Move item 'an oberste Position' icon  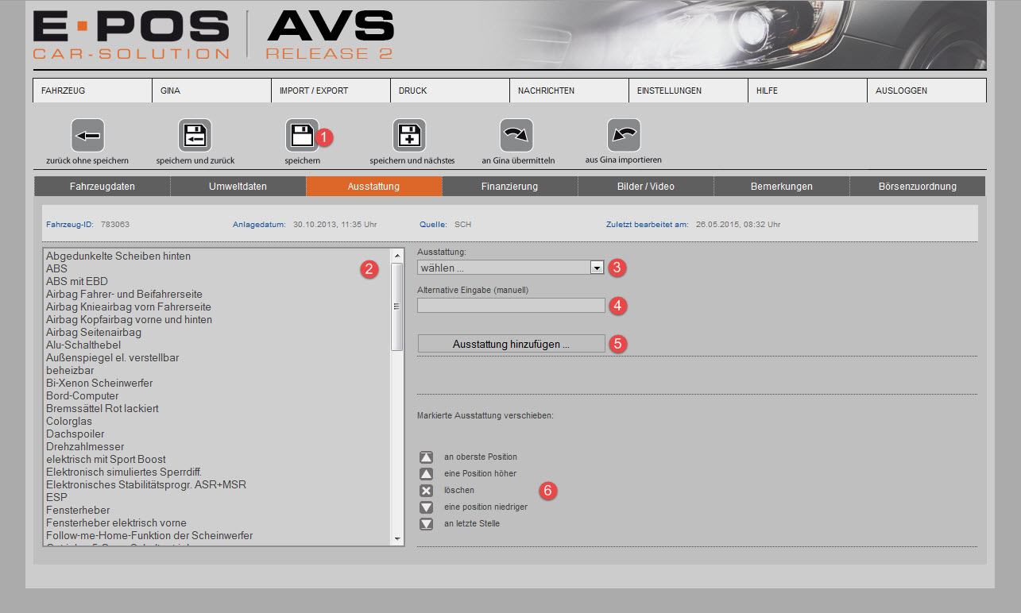click(x=427, y=457)
